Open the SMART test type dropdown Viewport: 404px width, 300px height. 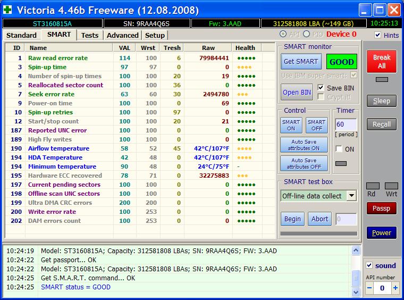[351, 196]
